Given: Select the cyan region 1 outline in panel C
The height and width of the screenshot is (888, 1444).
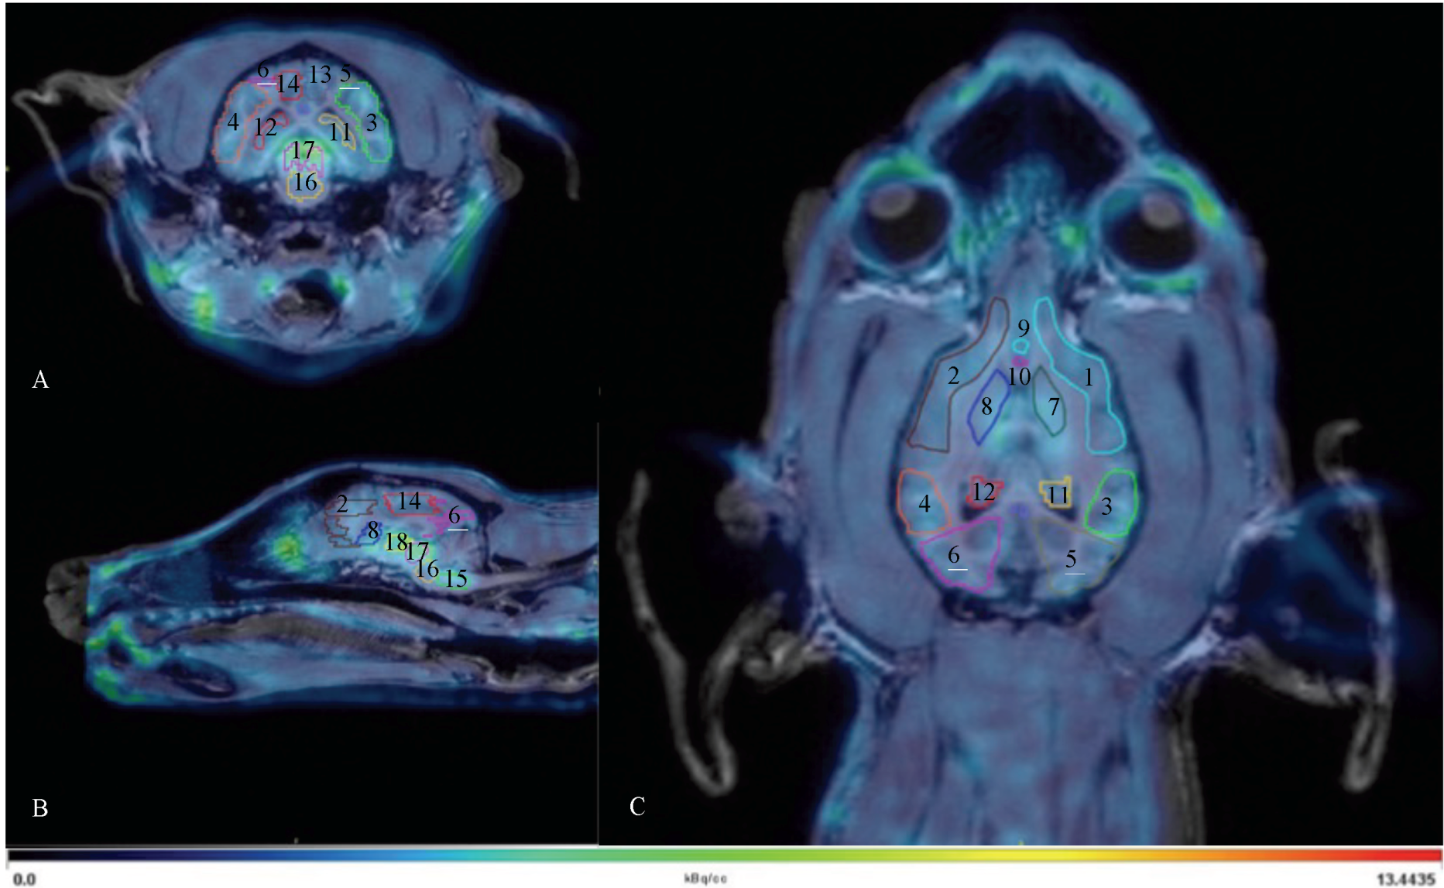Looking at the screenshot, I should point(1089,378).
